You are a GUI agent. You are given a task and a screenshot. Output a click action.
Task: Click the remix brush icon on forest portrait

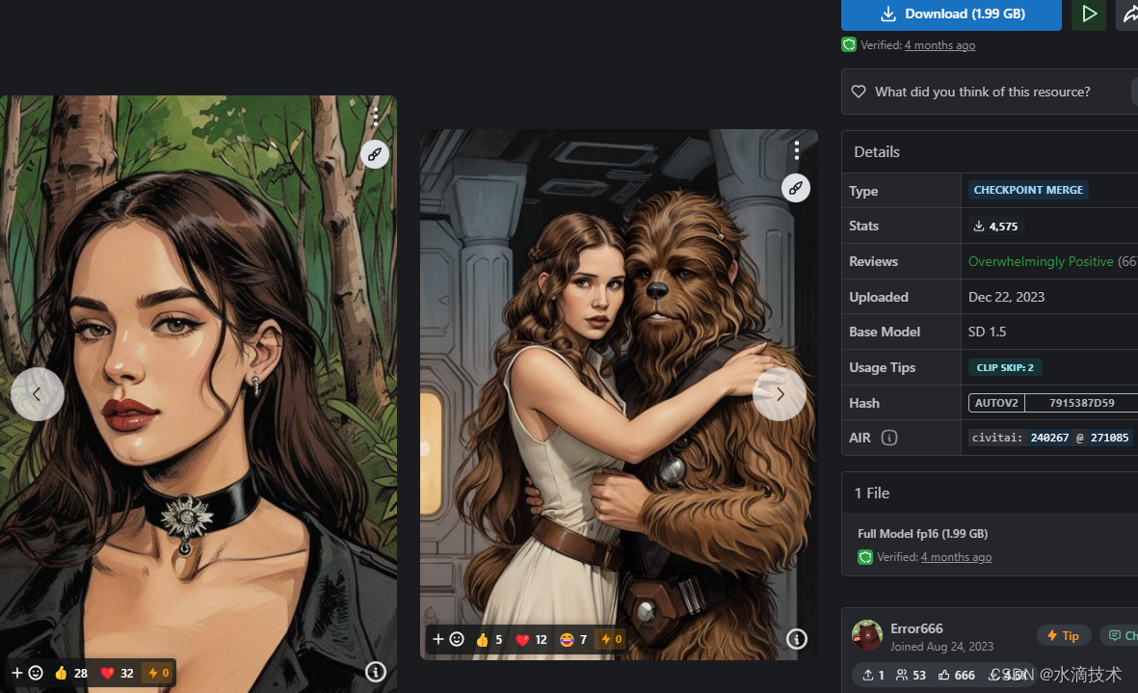[x=375, y=154]
